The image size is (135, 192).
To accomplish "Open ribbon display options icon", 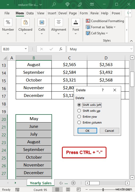I will [92, 5].
